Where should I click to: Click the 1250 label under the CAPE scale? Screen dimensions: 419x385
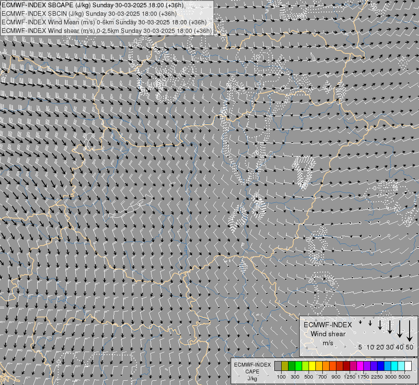point(350,377)
